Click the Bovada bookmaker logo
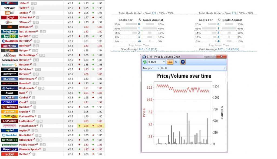The height and width of the screenshot is (159, 277). (x=10, y=83)
